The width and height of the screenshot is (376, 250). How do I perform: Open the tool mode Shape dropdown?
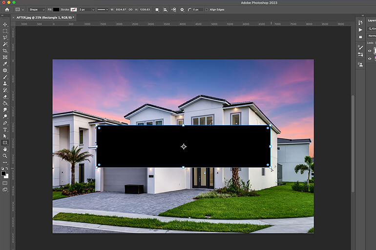point(37,10)
